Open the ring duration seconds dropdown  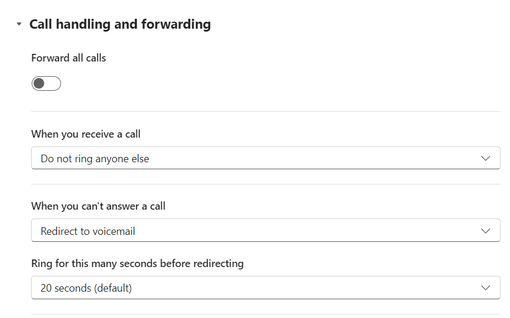coord(265,288)
